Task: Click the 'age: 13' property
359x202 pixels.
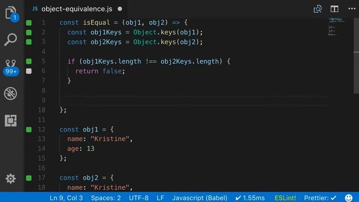Action: coord(81,149)
